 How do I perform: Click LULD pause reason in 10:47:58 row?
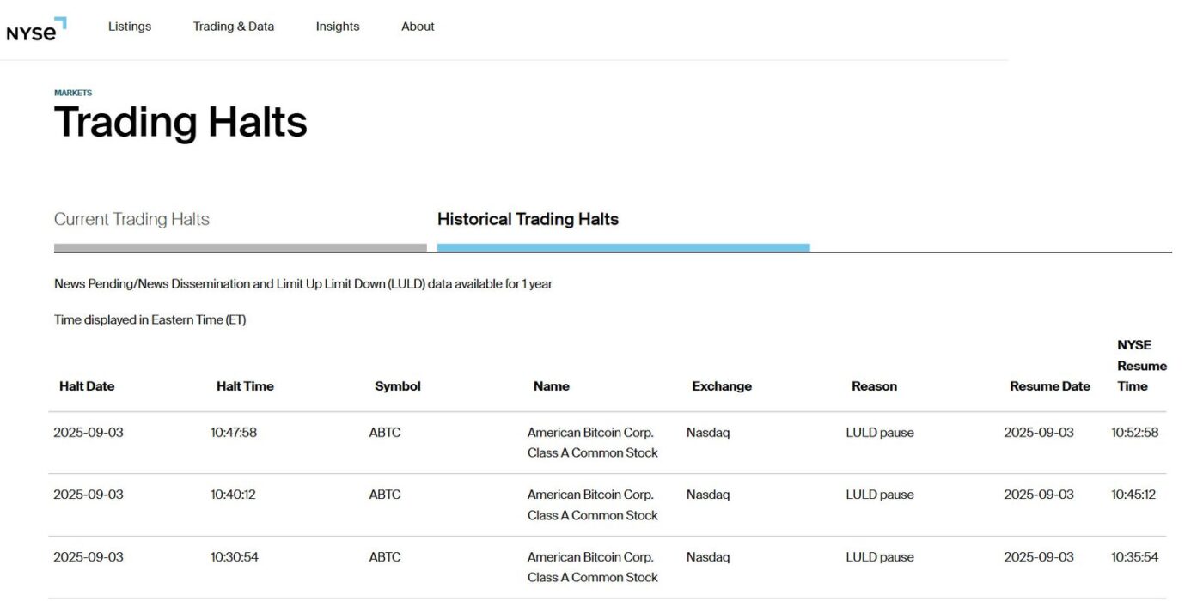click(880, 433)
